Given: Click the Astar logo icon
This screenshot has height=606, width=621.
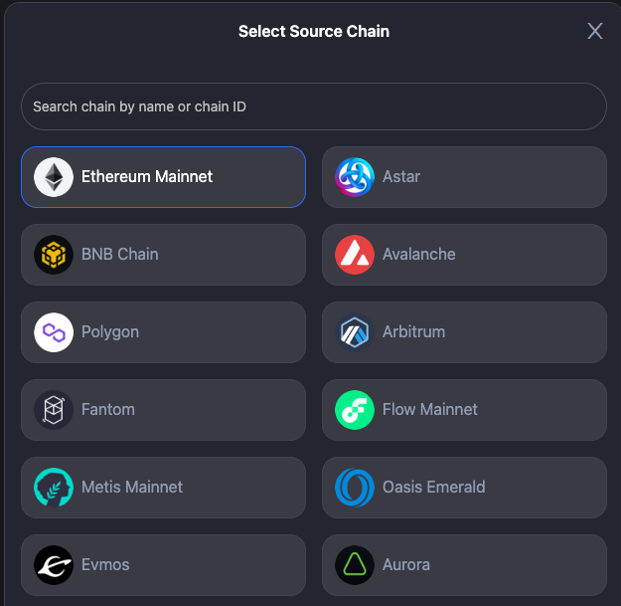Looking at the screenshot, I should (355, 177).
